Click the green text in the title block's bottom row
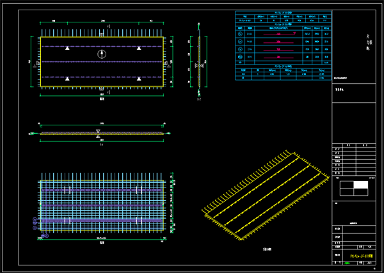This screenshot has width=384, height=273. (x=347, y=263)
